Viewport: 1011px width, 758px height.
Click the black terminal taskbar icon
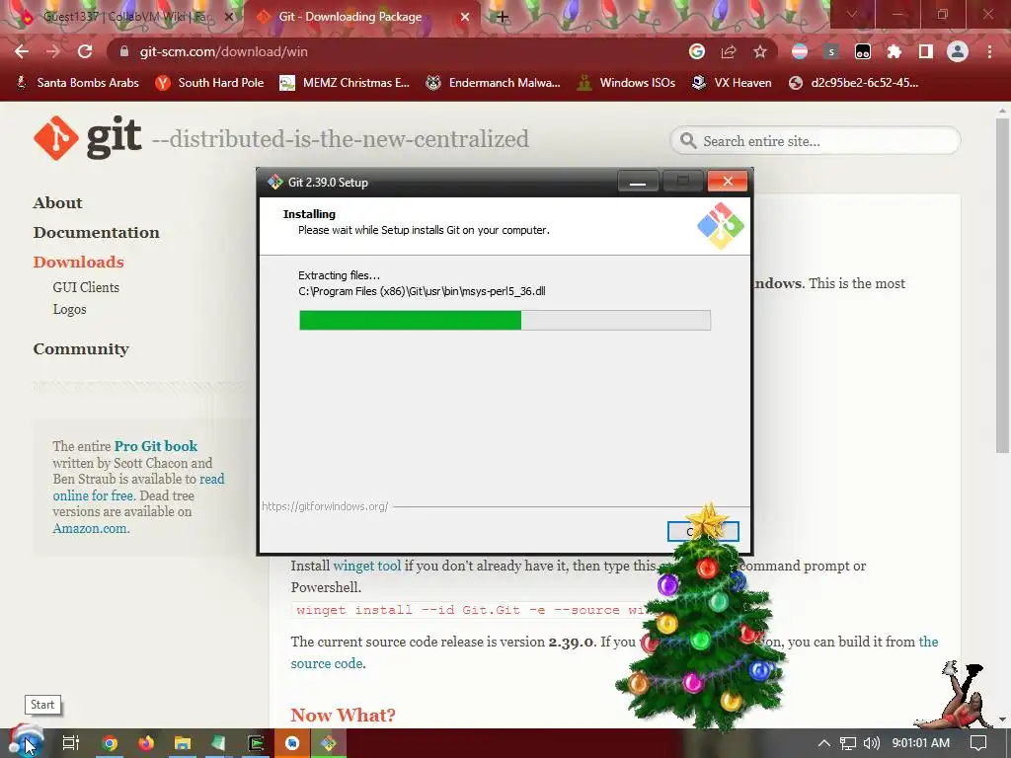[x=256, y=743]
